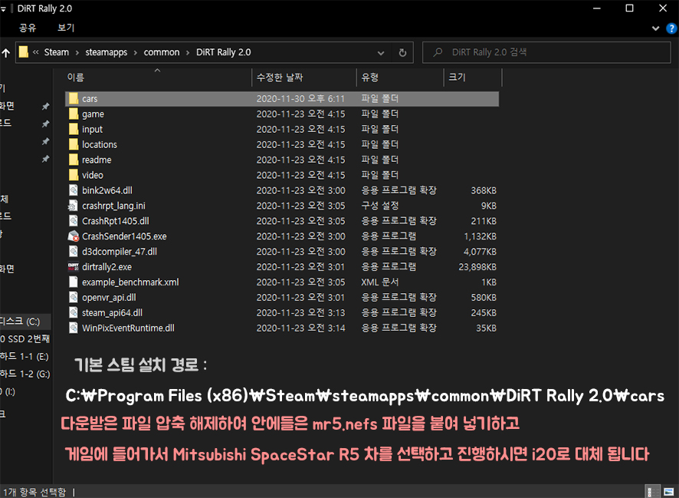The height and width of the screenshot is (498, 679).
Task: Open the chevron after Steam in the path
Action: (x=77, y=53)
